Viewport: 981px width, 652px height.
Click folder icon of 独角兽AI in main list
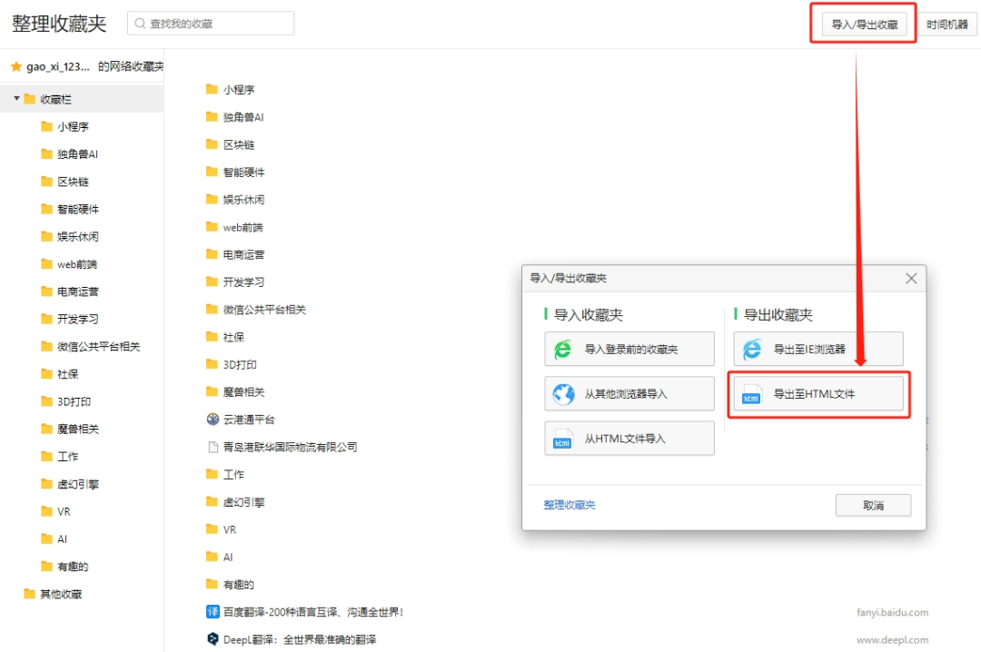click(x=212, y=117)
